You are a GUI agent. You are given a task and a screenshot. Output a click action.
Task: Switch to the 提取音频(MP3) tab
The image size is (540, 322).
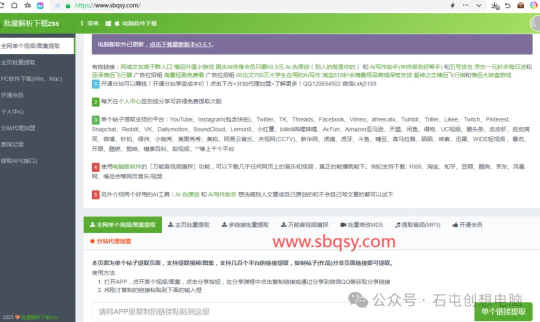pos(417,225)
